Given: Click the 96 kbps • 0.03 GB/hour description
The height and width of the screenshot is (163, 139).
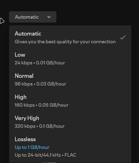Looking at the screenshot, I should (40, 84).
